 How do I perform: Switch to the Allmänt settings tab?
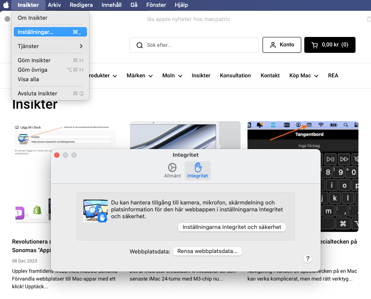click(x=172, y=171)
